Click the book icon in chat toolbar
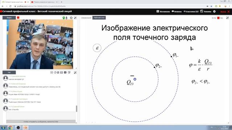Viewport: 232px width, 130px height. click(x=65, y=72)
